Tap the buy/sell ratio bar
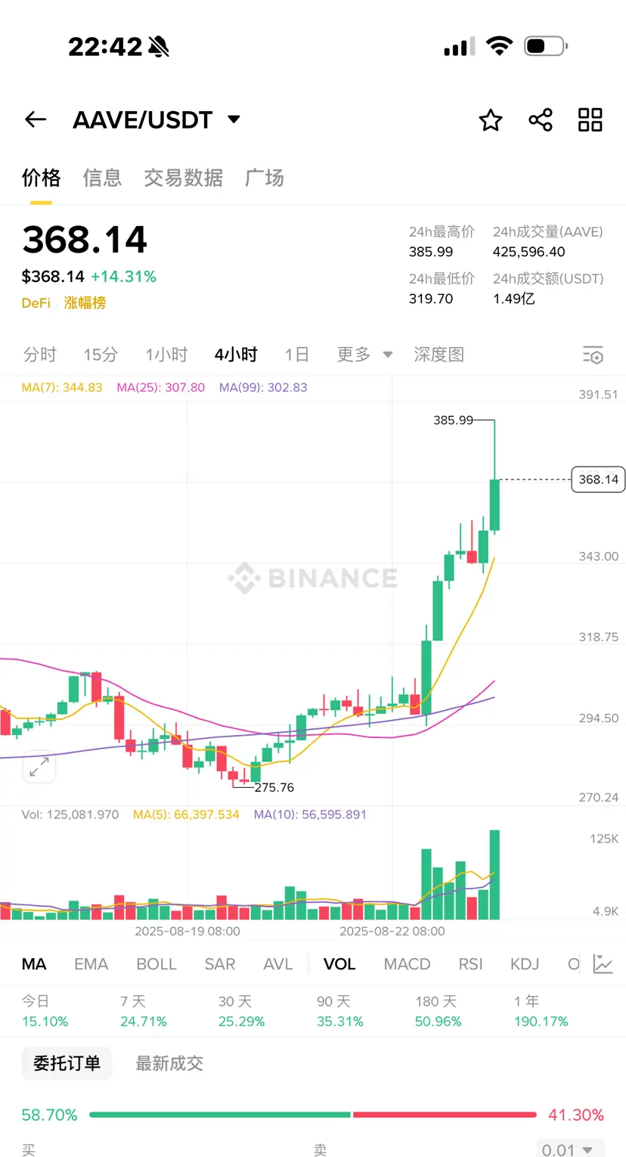The image size is (626, 1157). [x=312, y=1115]
